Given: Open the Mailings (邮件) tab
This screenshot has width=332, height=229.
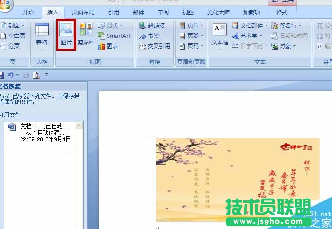Looking at the screenshot, I should (138, 13).
